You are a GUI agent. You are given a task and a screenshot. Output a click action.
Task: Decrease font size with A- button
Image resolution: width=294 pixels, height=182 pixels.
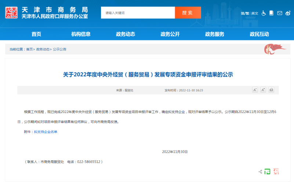click(x=255, y=90)
